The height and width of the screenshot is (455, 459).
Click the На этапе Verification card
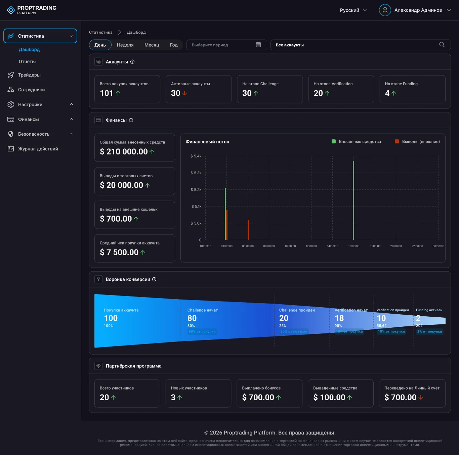(x=341, y=89)
